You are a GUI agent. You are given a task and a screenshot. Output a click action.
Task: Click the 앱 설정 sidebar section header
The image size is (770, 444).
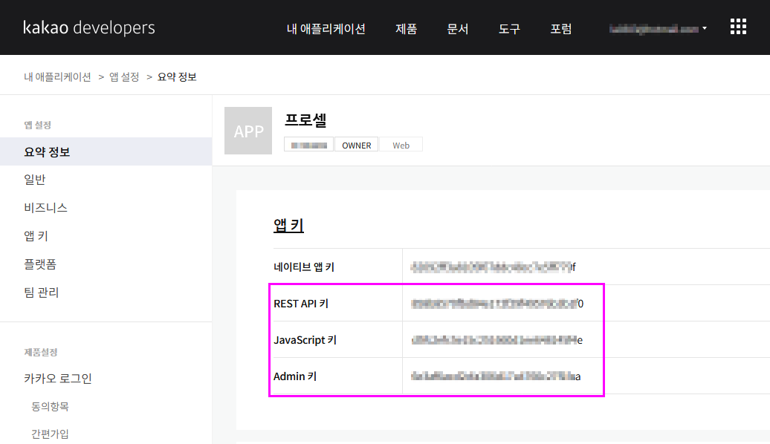click(x=38, y=125)
